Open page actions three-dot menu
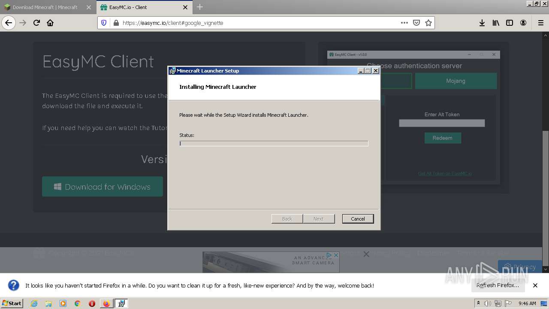Viewport: 549px width, 309px height. click(x=404, y=23)
